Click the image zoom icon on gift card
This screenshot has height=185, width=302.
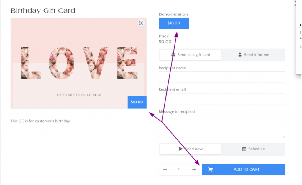click(x=141, y=23)
